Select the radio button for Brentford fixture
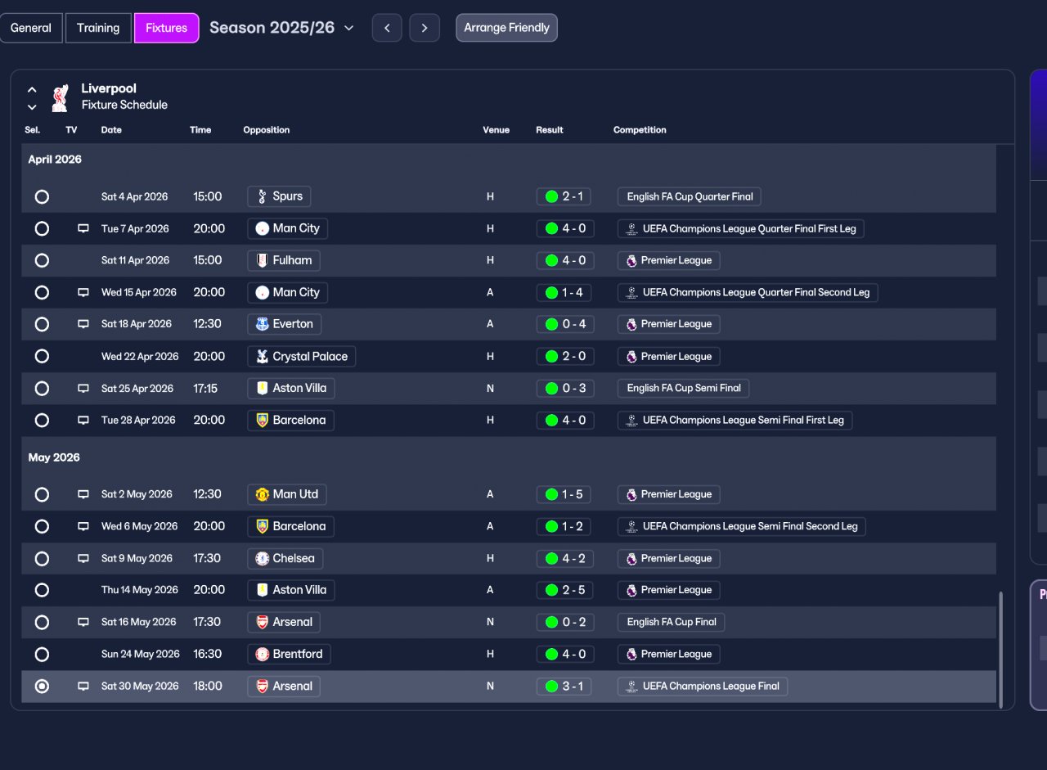Image resolution: width=1047 pixels, height=770 pixels. (42, 654)
